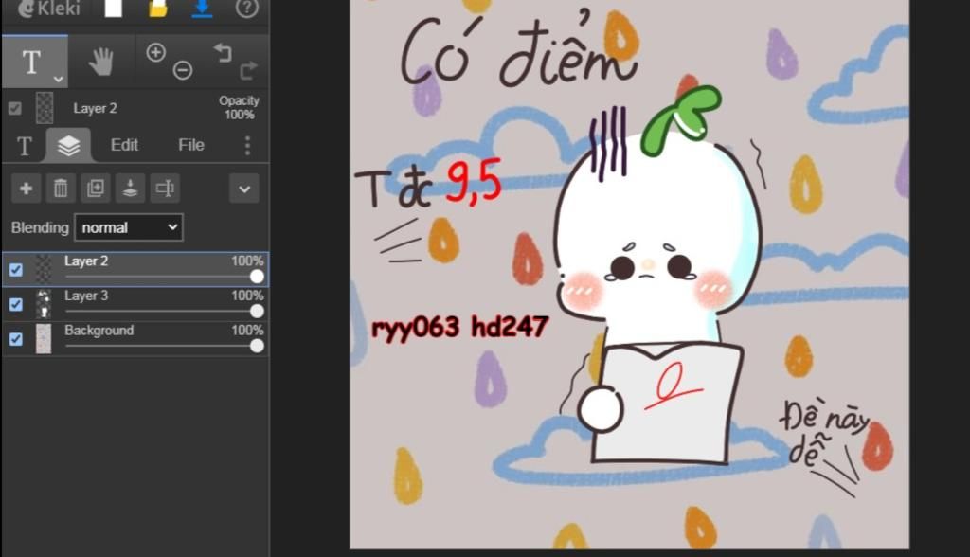The image size is (970, 557).
Task: Click the Layer 3 thumbnail
Action: pos(44,304)
